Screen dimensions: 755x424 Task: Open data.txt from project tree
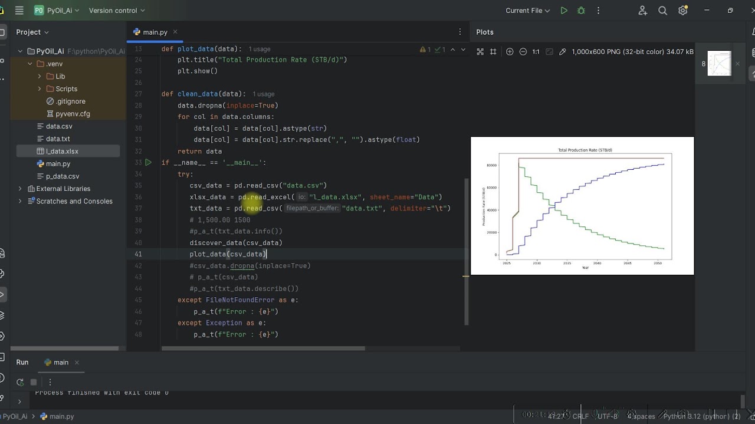point(53,139)
